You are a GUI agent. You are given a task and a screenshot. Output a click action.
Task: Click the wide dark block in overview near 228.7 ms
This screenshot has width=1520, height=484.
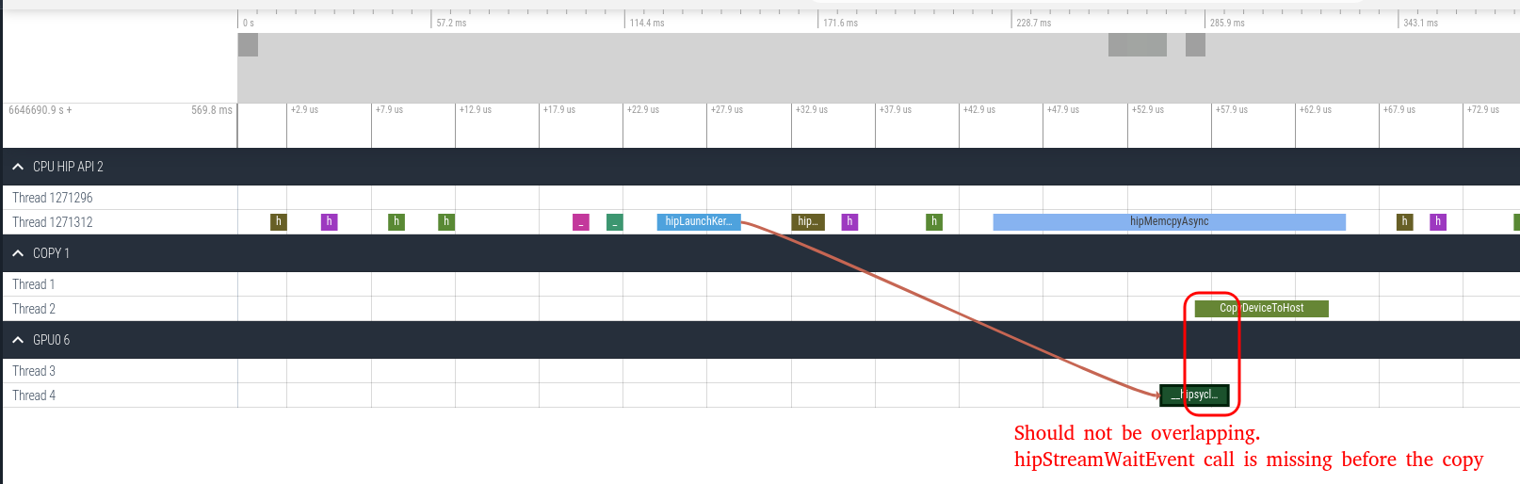(x=1138, y=44)
